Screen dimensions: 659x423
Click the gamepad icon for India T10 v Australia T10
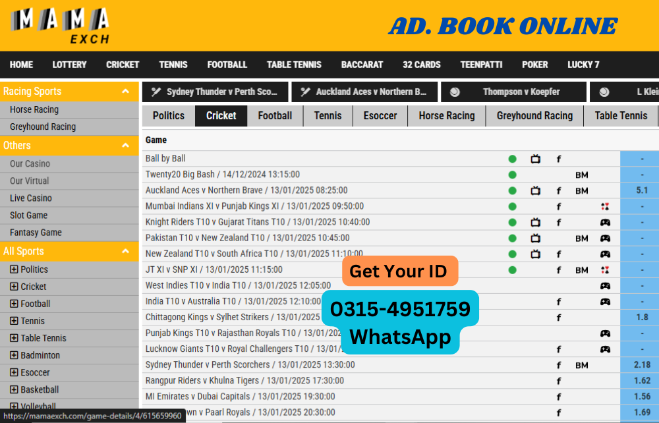coord(605,302)
